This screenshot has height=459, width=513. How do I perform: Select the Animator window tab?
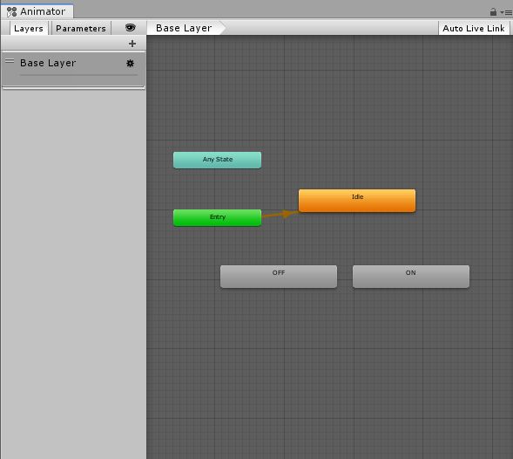tap(37, 11)
